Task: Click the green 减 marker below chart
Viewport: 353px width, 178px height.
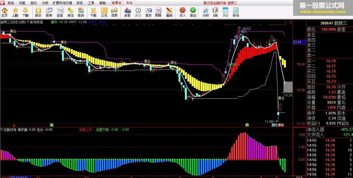Action: point(52,125)
